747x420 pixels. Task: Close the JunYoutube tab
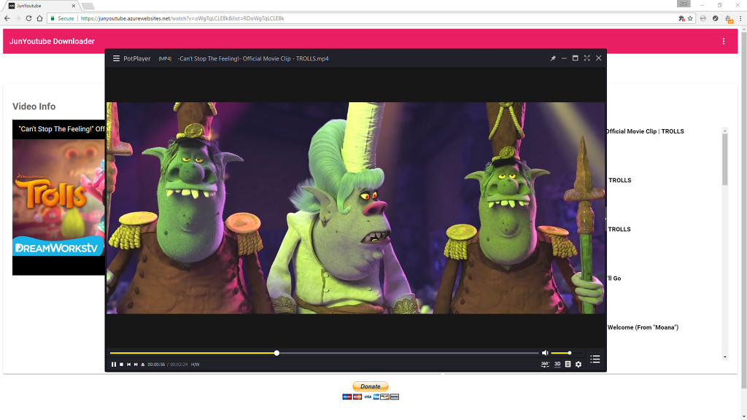pos(74,6)
